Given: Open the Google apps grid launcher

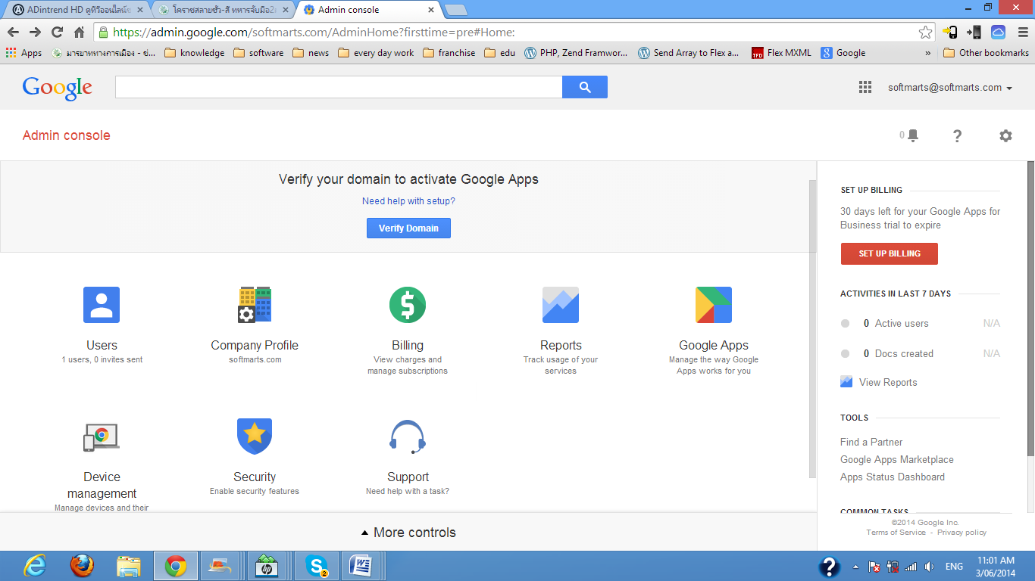Looking at the screenshot, I should click(865, 87).
